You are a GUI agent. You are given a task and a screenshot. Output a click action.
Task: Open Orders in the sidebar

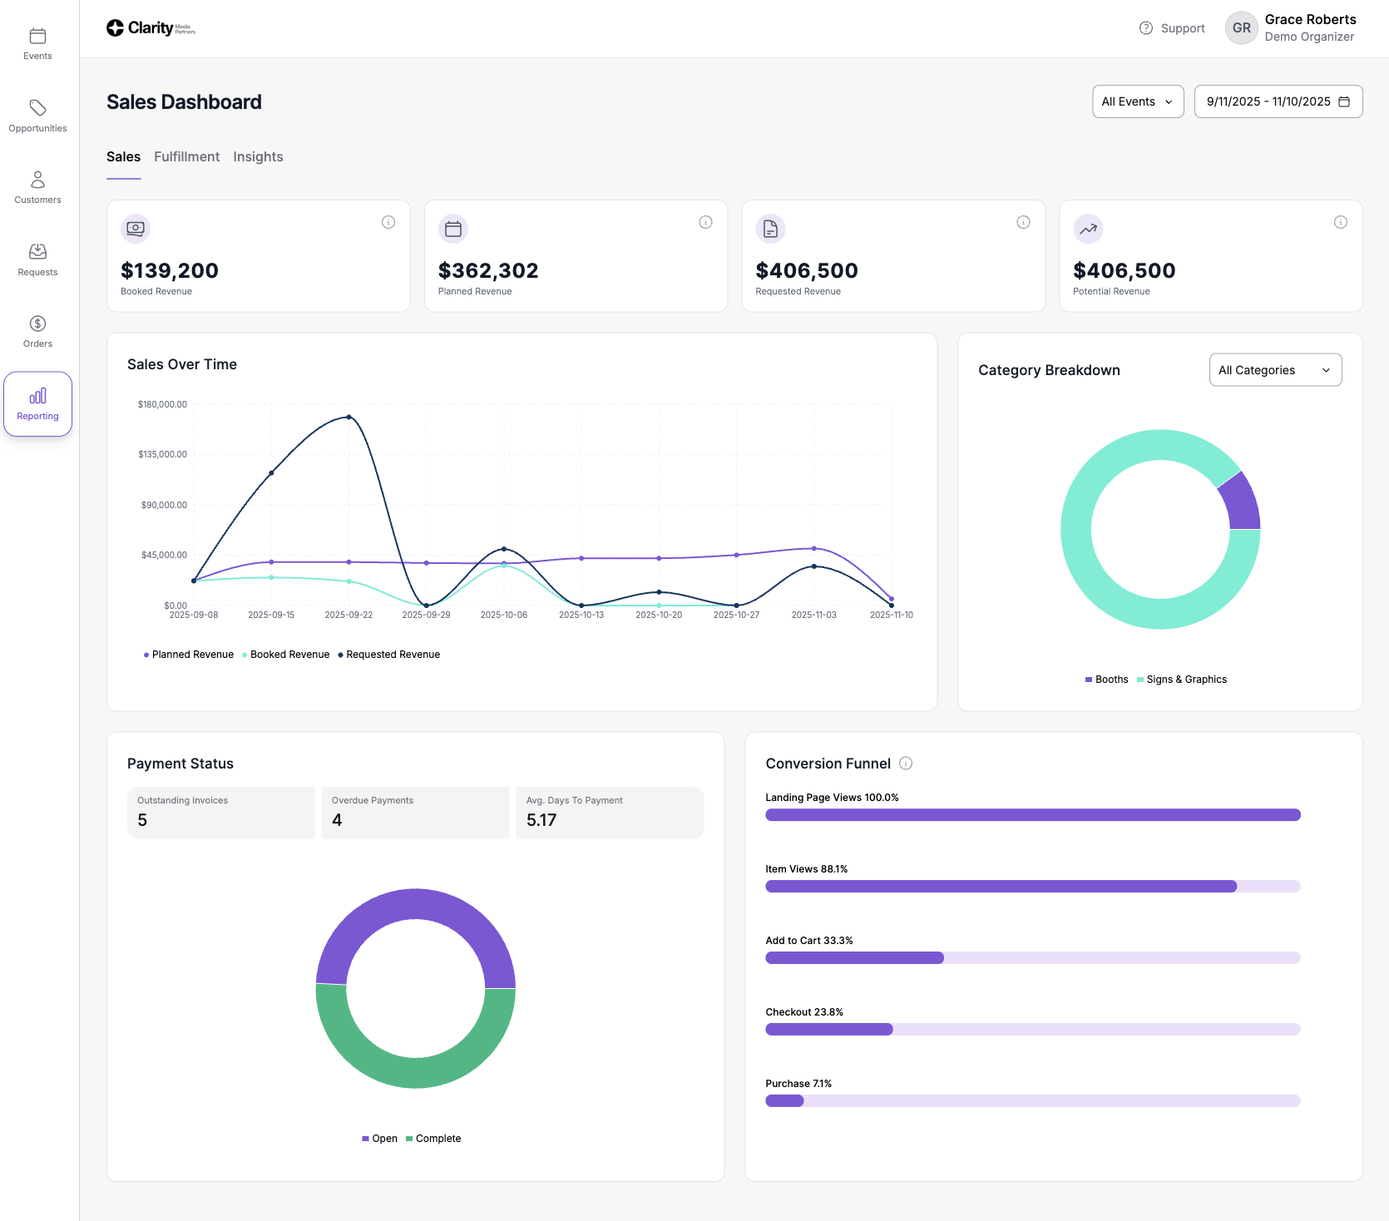point(37,331)
